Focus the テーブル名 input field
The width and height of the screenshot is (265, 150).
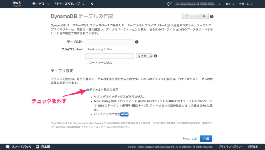tap(110, 42)
